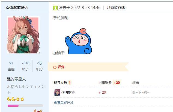View the 7816 帖子 count

click(25, 66)
